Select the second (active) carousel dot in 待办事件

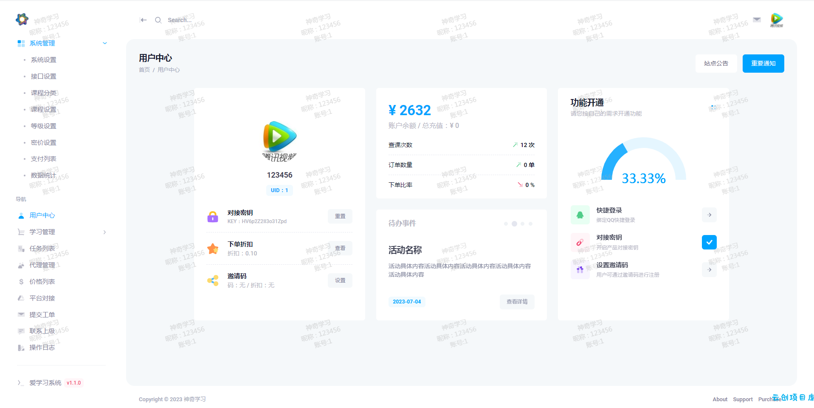(x=514, y=224)
